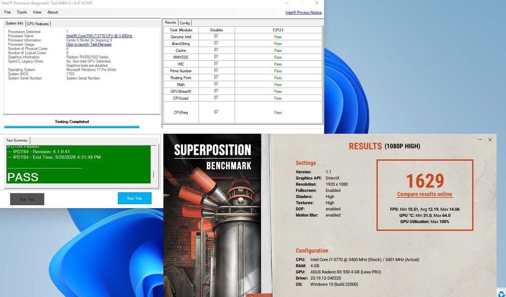Open the Intel Privacy Notice link
Viewport: 506px width, 297px height.
pyautogui.click(x=303, y=13)
